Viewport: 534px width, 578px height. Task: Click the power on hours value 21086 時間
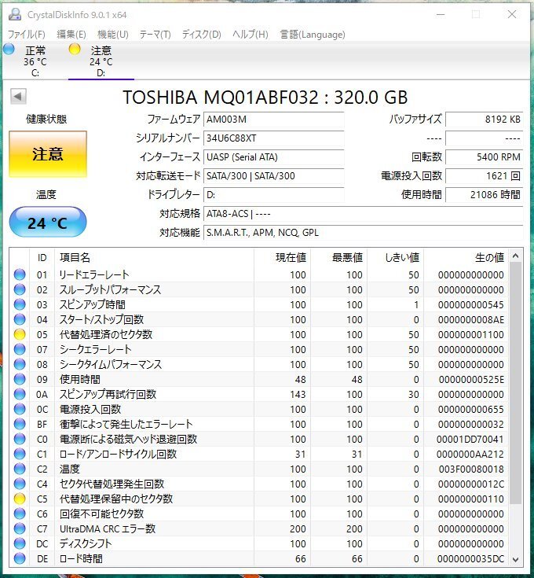[485, 195]
